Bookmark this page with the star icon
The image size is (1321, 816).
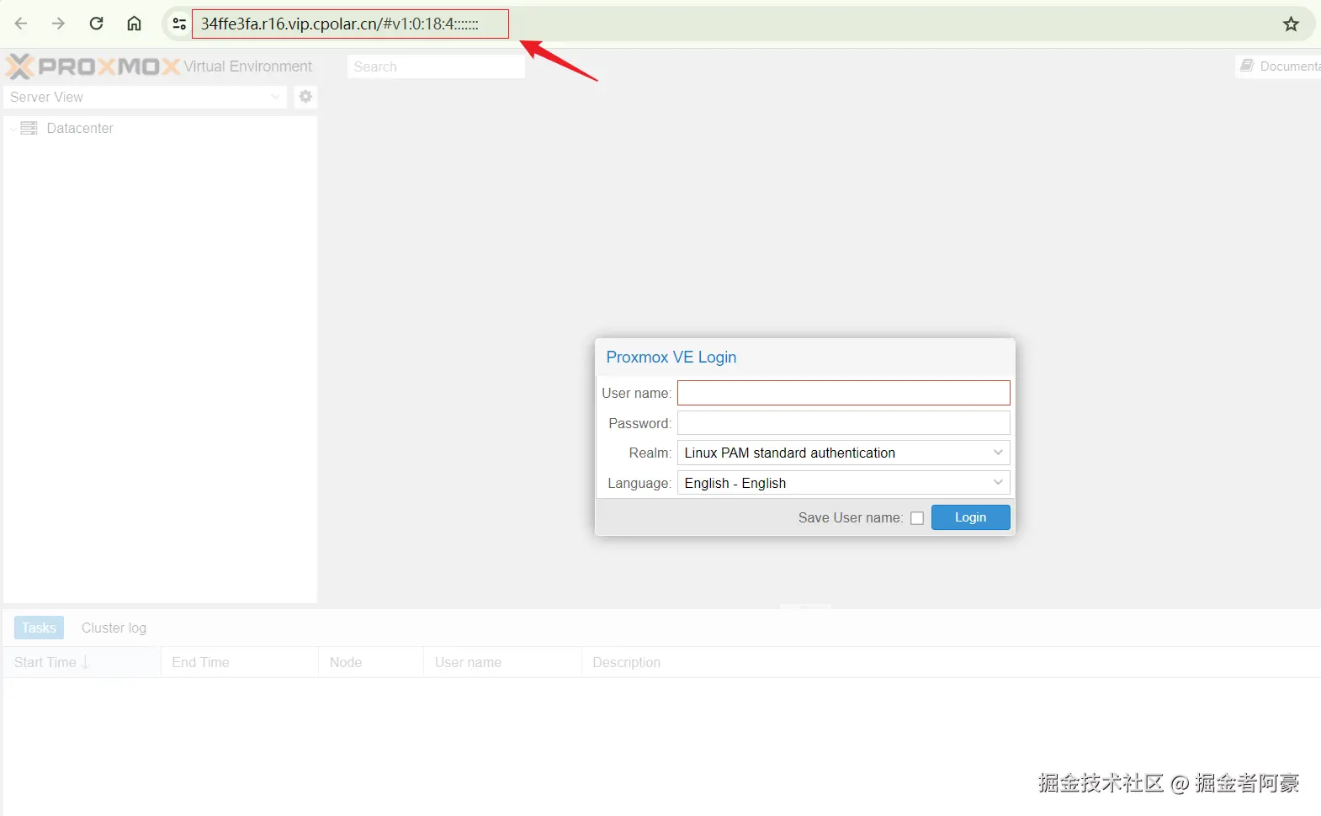point(1291,24)
